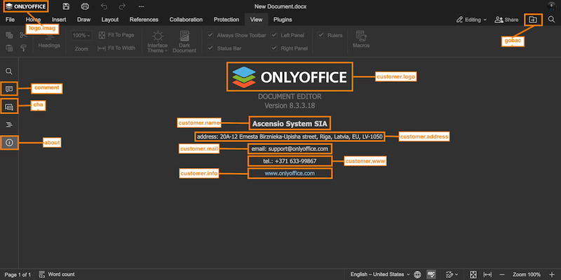Click the About info icon in sidebar
Viewport: 561px width, 280px height.
(9, 142)
